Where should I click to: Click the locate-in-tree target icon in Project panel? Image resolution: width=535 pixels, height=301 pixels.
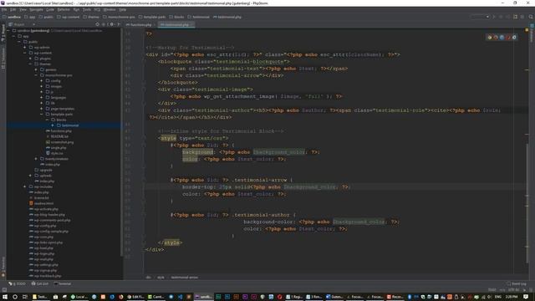click(98, 24)
